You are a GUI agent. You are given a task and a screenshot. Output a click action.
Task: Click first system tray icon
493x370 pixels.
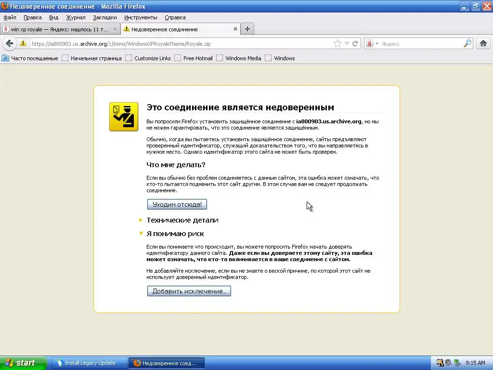pyautogui.click(x=440, y=363)
